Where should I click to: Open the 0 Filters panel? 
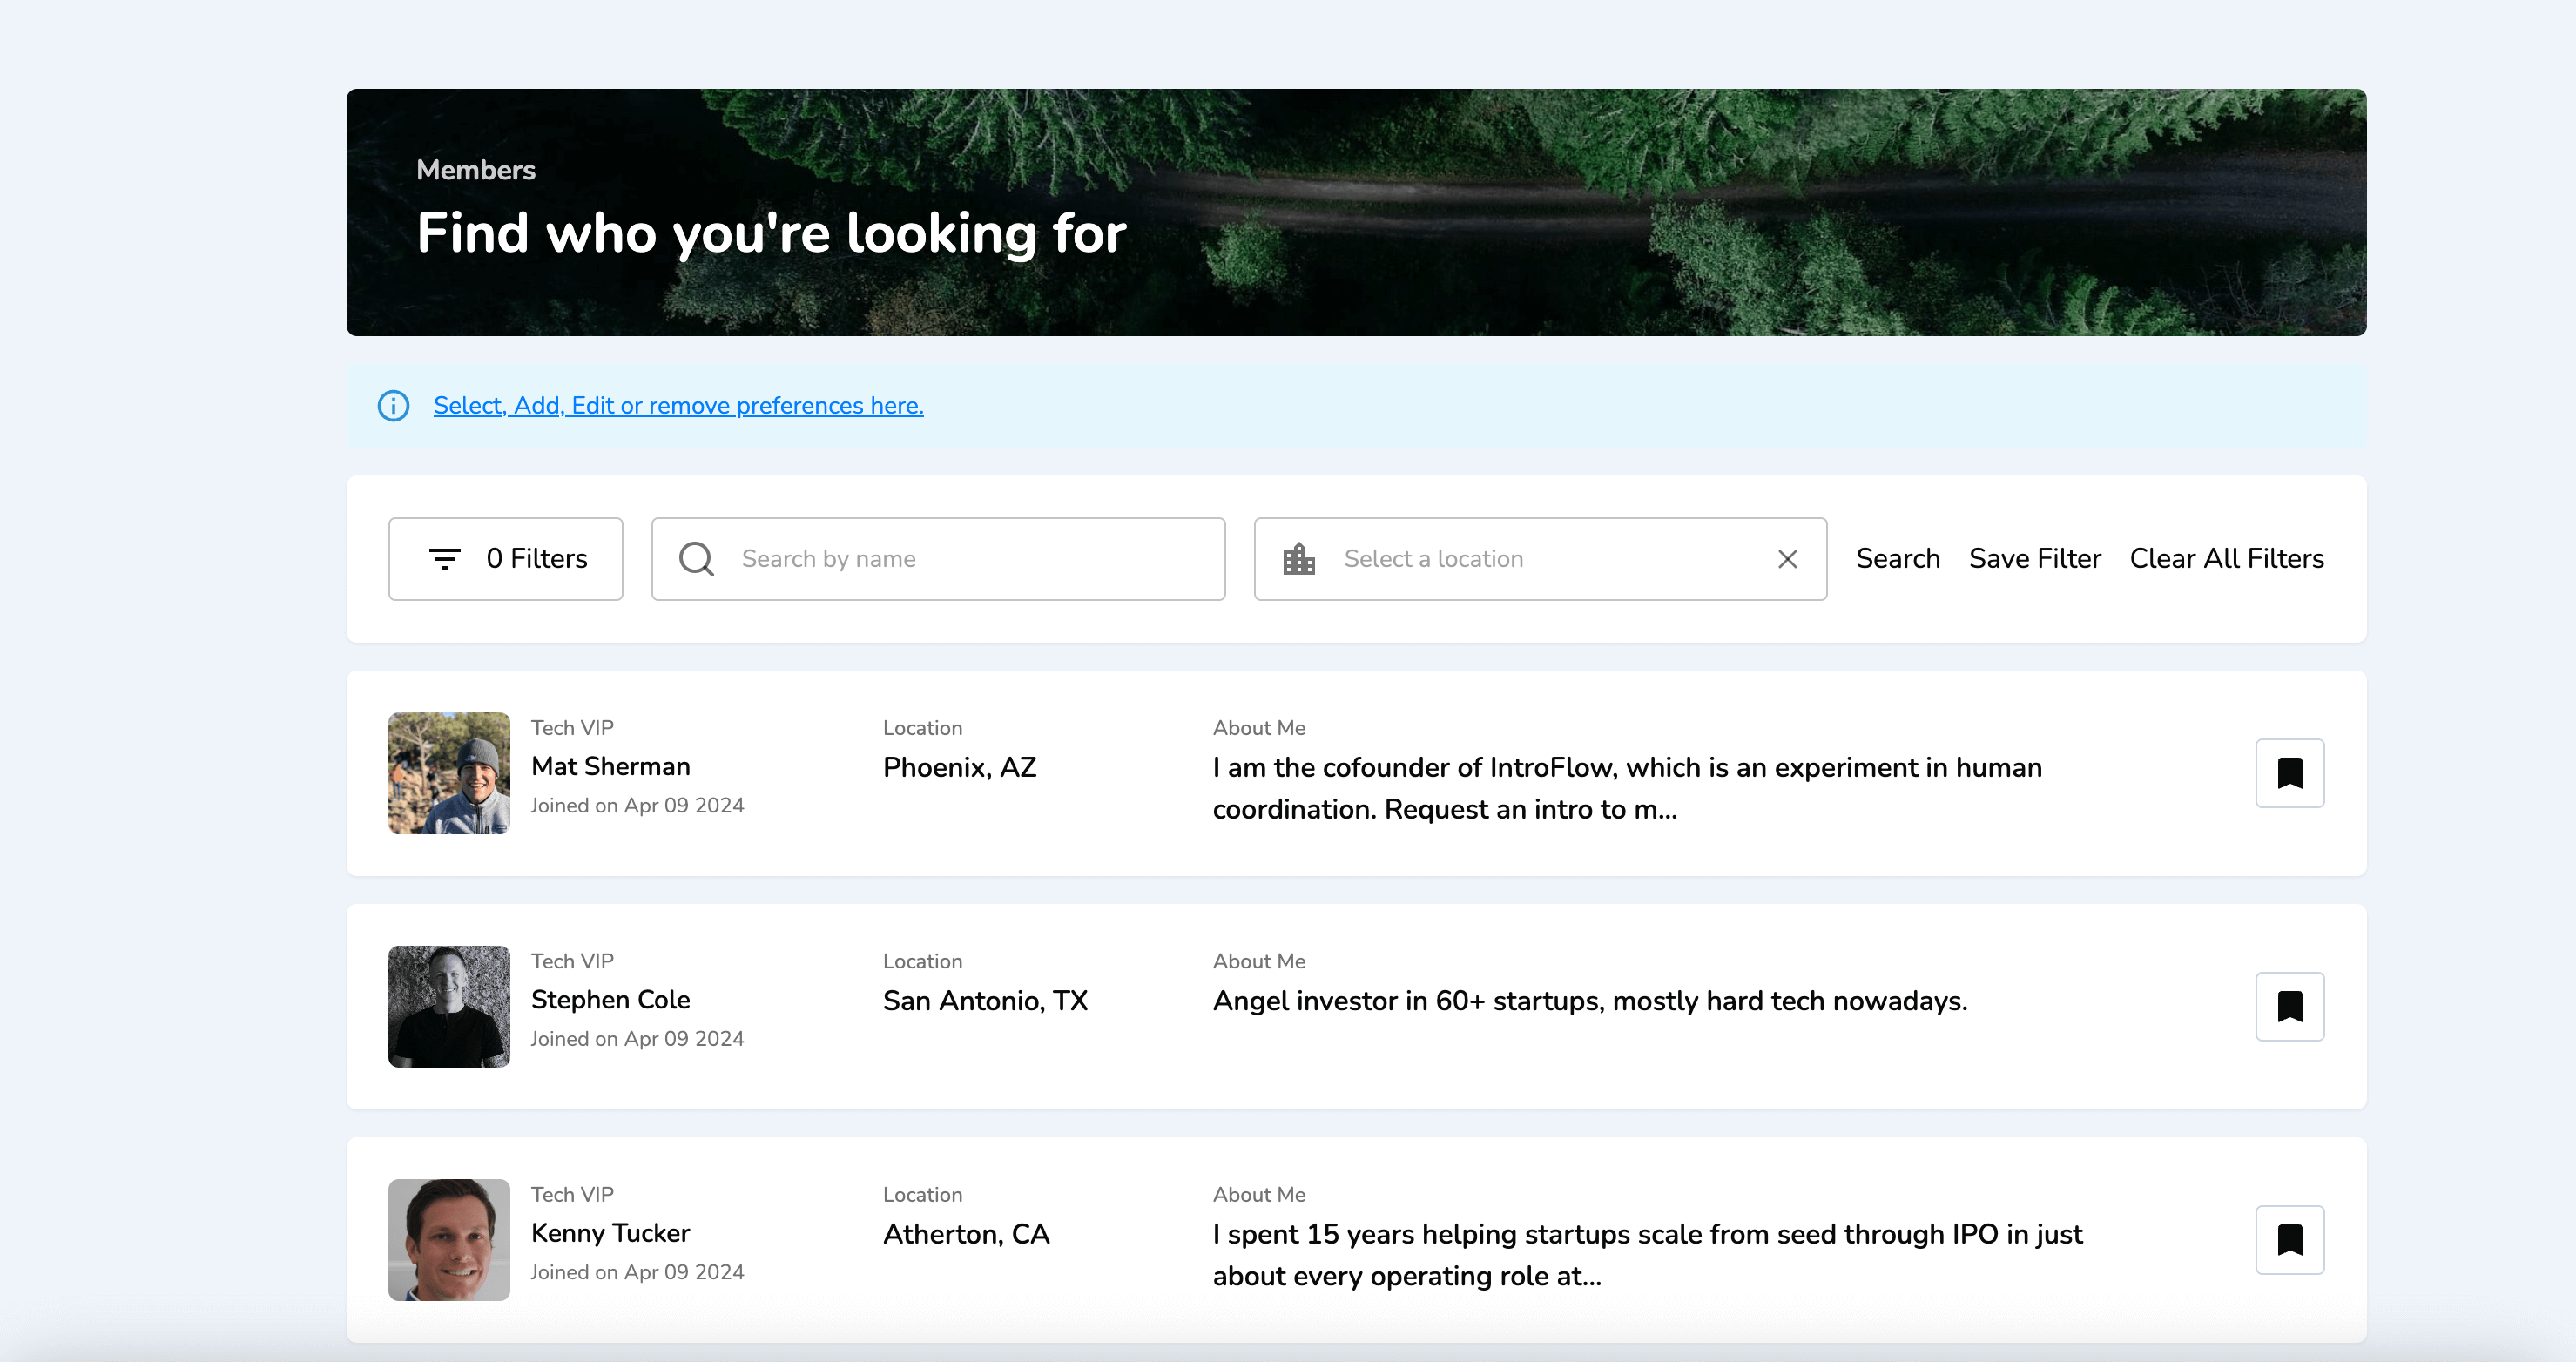click(x=505, y=559)
